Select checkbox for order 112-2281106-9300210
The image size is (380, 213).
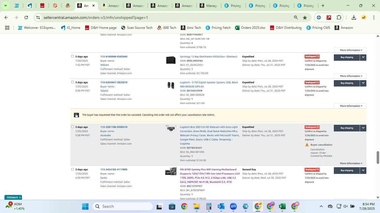72,127
